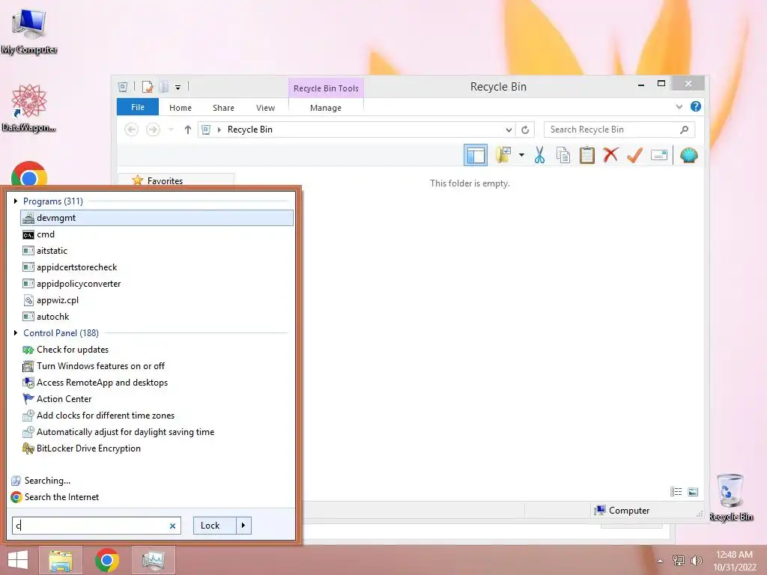Screen dimensions: 767x575
Task: Switch to large icons view icon
Action: click(x=693, y=492)
